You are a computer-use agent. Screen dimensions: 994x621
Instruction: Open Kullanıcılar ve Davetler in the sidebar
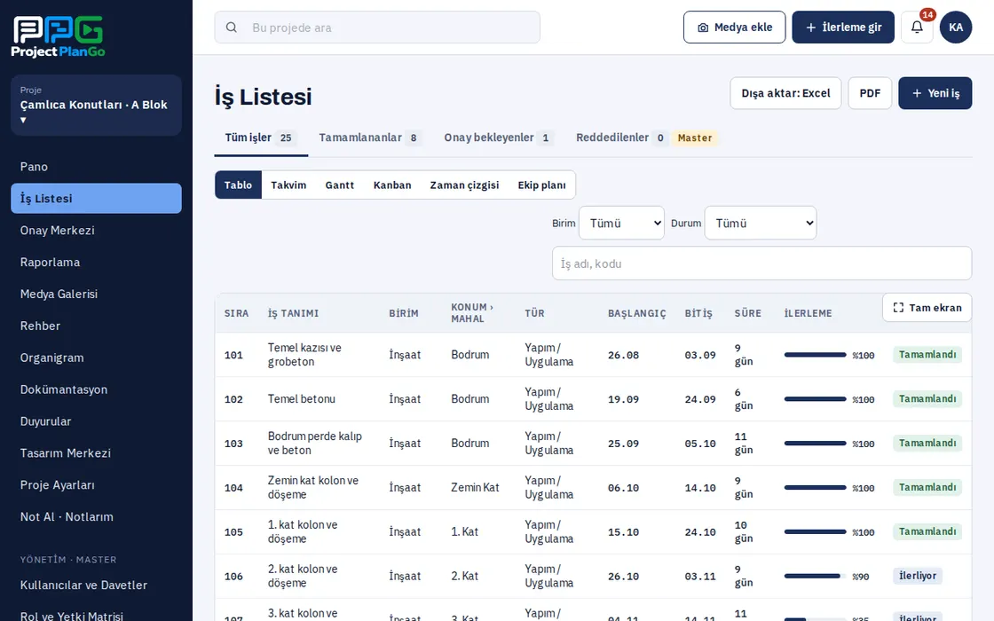click(x=97, y=585)
